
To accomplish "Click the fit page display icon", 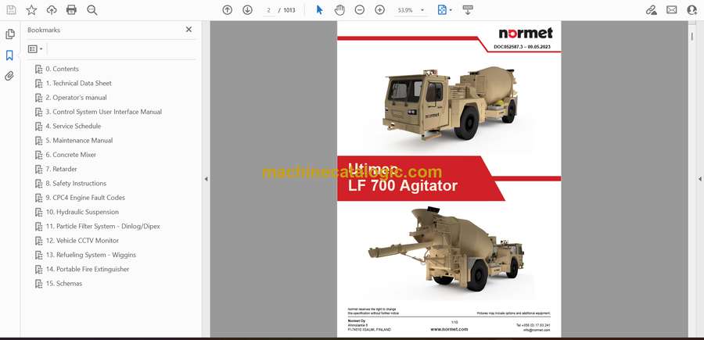I will [x=442, y=10].
